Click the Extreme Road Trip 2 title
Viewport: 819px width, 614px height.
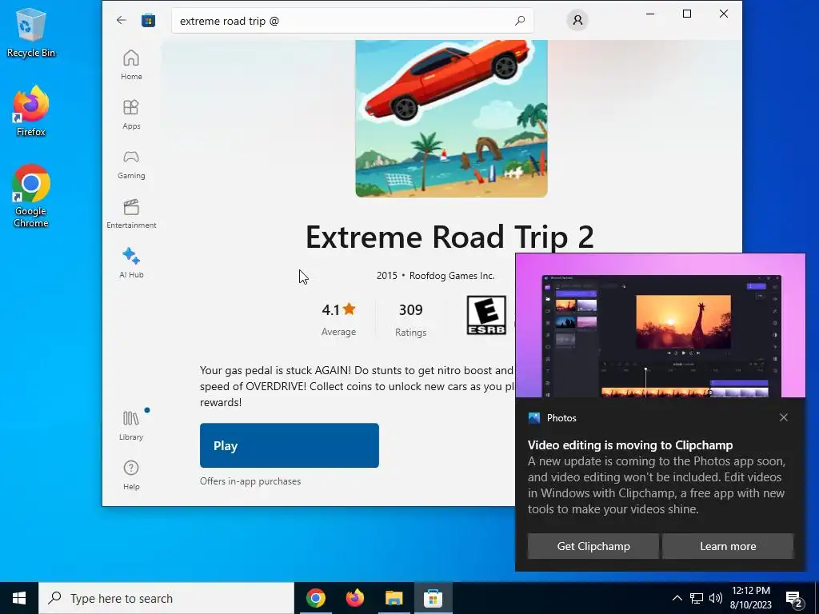(x=449, y=237)
